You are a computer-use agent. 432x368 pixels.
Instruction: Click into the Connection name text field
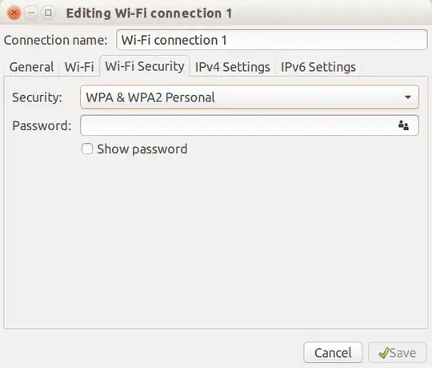pos(272,40)
